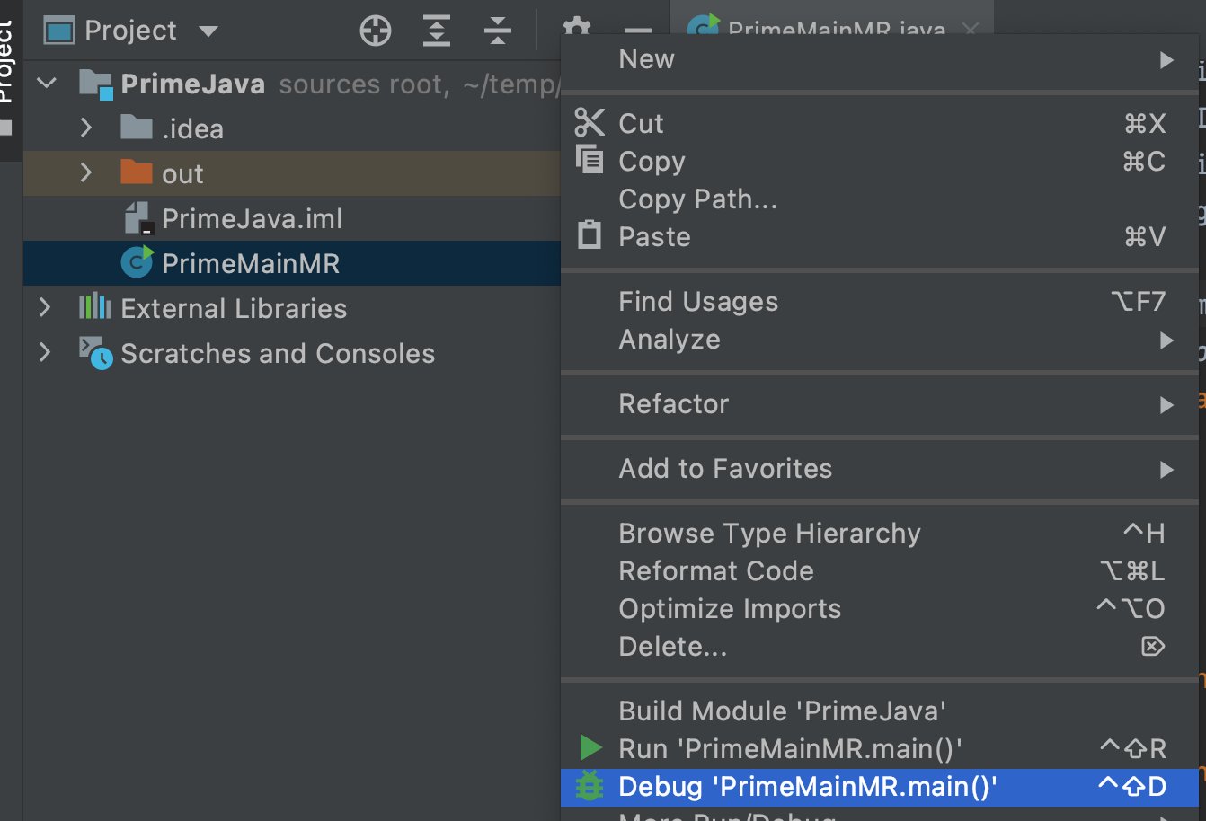1206x821 pixels.
Task: Open the Project panel settings gear
Action: [x=576, y=26]
